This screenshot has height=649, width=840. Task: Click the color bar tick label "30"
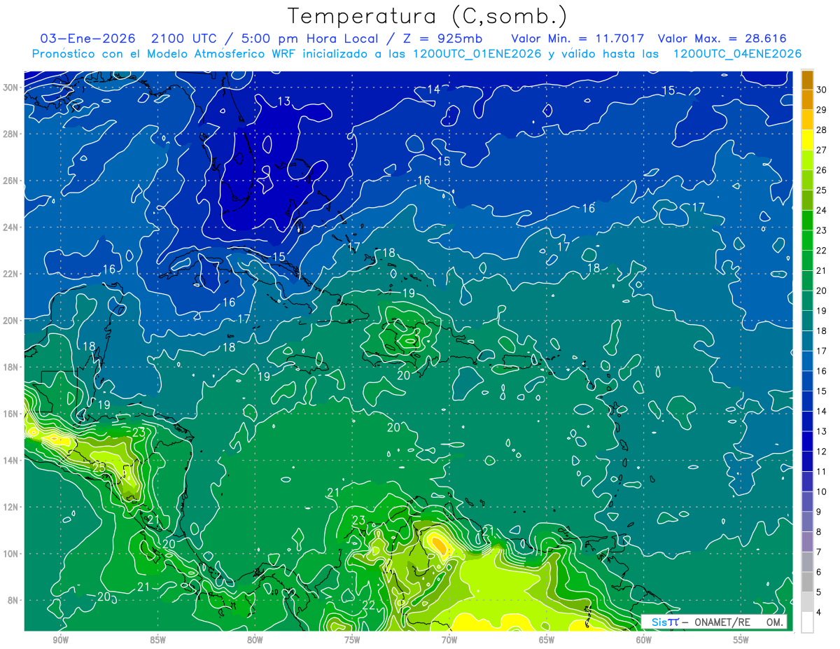(x=822, y=89)
